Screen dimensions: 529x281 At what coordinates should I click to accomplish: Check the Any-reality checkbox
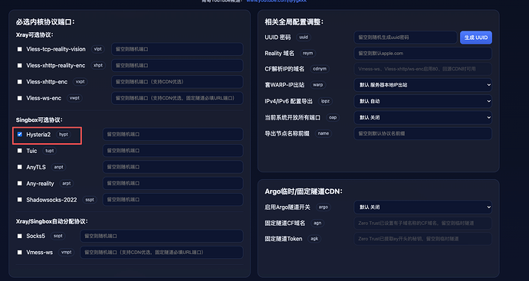[20, 183]
